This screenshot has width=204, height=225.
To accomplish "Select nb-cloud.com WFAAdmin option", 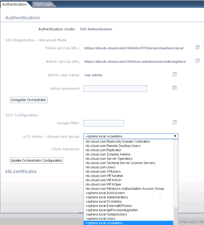I will [x=129, y=176].
